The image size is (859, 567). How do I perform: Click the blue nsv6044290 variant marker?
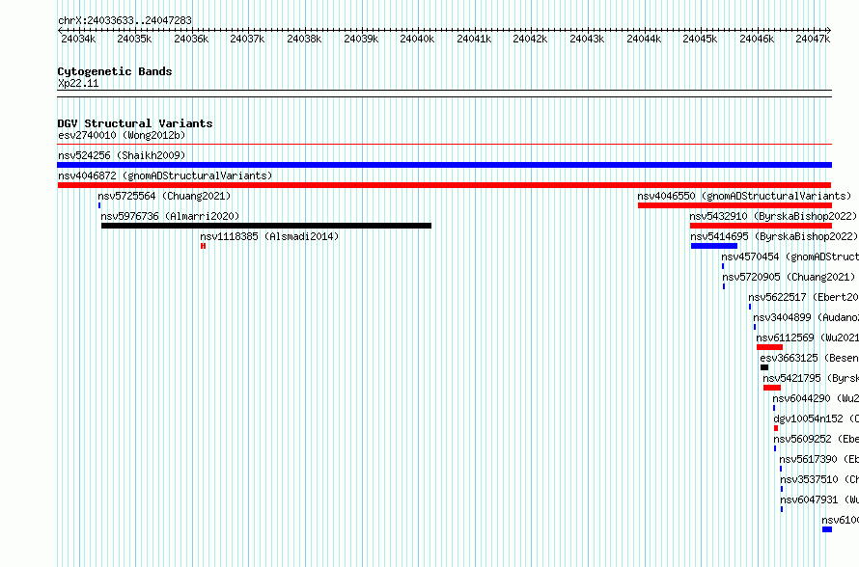[774, 408]
